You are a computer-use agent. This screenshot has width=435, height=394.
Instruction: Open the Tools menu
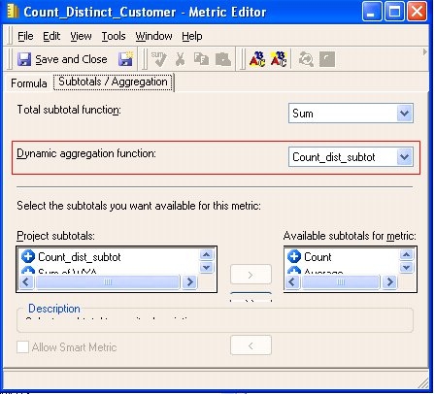(x=114, y=36)
